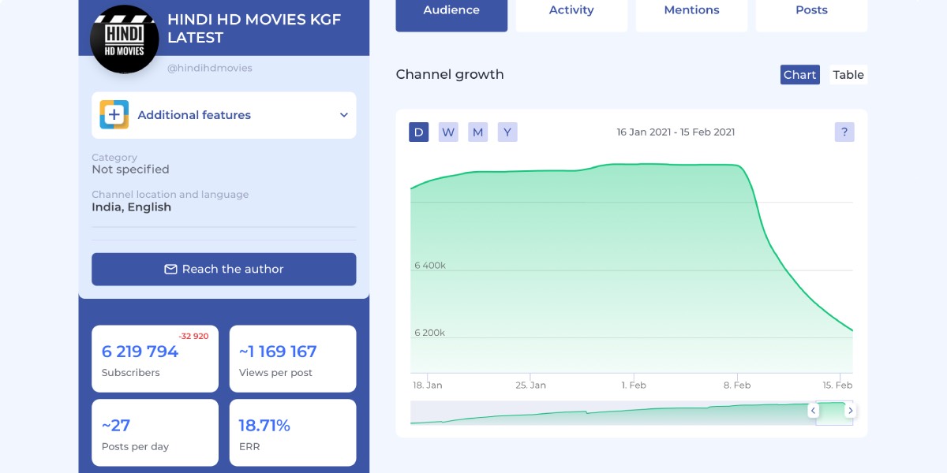This screenshot has width=947, height=473.
Task: Click the Subscribers count card
Action: tap(155, 359)
